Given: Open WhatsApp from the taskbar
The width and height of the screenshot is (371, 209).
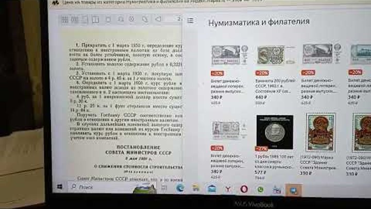Looking at the screenshot, I should point(260,189).
